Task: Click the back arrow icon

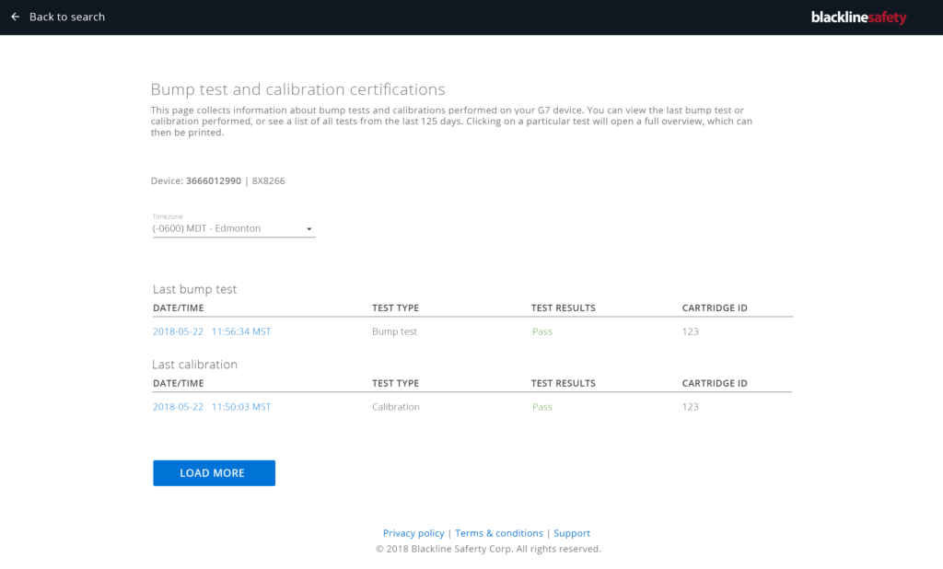Action: tap(15, 17)
